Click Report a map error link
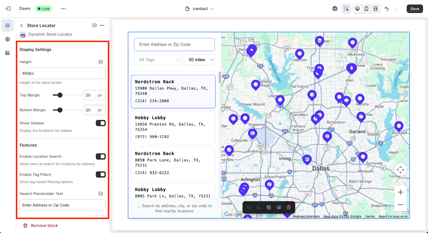Screen dimensions: 428x233 (393, 216)
